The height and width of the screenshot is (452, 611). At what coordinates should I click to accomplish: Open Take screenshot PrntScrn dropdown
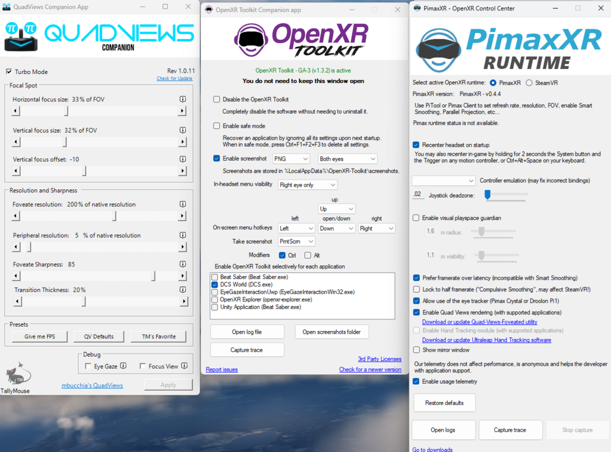click(x=296, y=242)
